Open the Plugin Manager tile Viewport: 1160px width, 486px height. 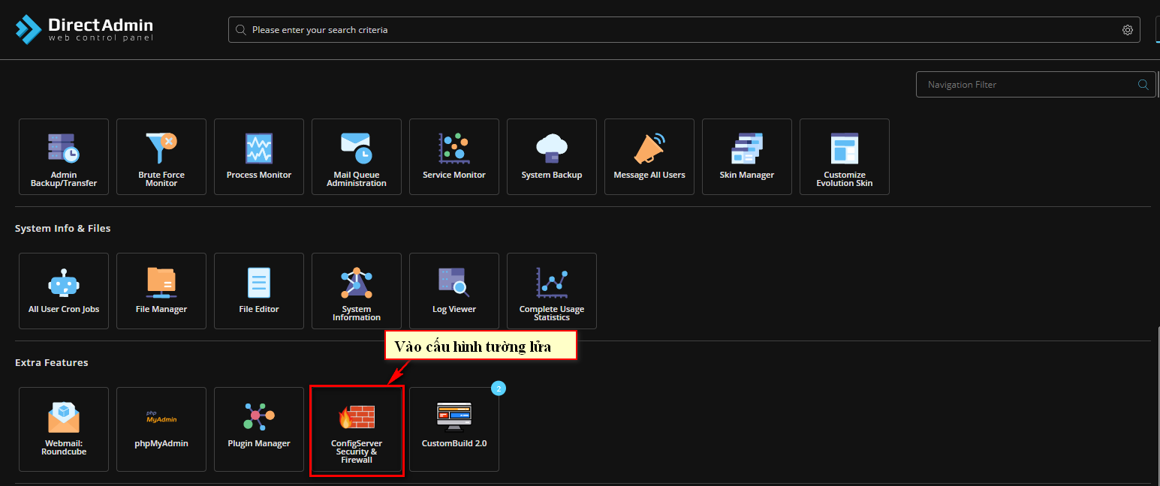pyautogui.click(x=259, y=429)
